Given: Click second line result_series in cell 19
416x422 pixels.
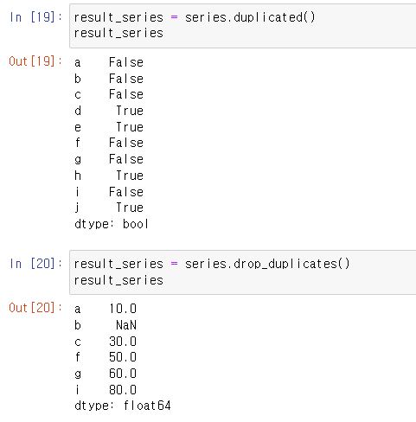Looking at the screenshot, I should coord(118,33).
